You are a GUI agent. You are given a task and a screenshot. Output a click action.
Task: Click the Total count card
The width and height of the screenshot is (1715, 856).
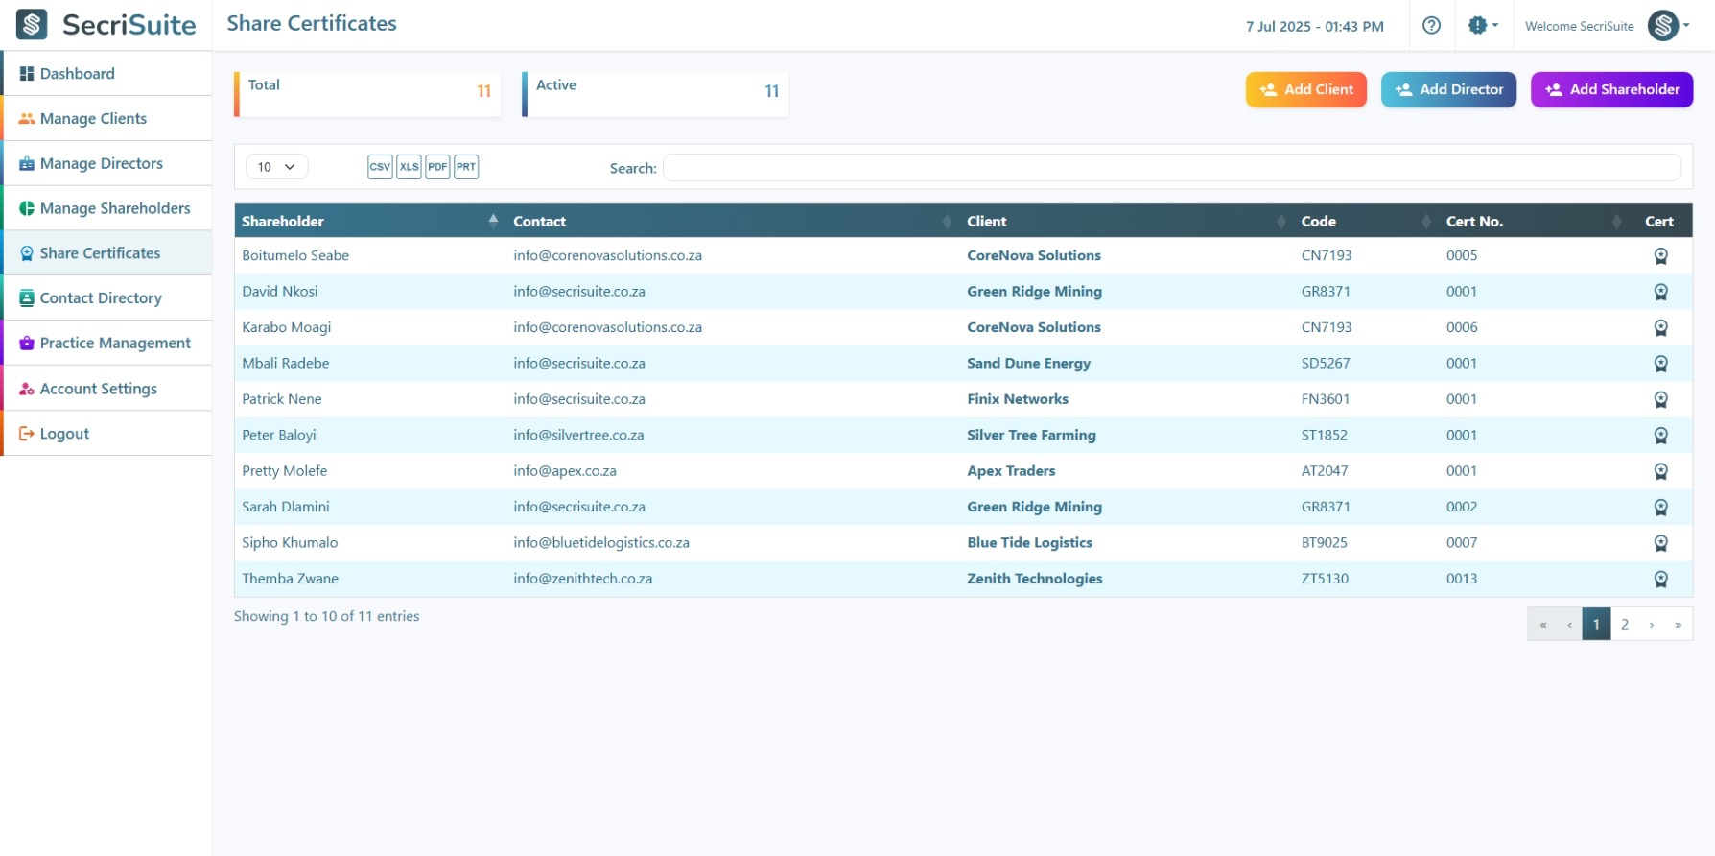click(367, 94)
